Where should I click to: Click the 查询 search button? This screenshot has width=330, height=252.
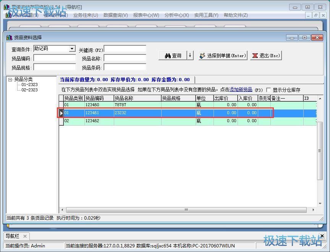173,56
